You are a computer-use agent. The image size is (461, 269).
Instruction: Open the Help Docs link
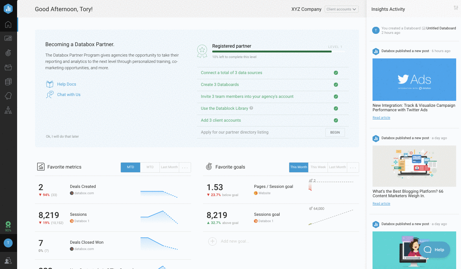pos(67,84)
